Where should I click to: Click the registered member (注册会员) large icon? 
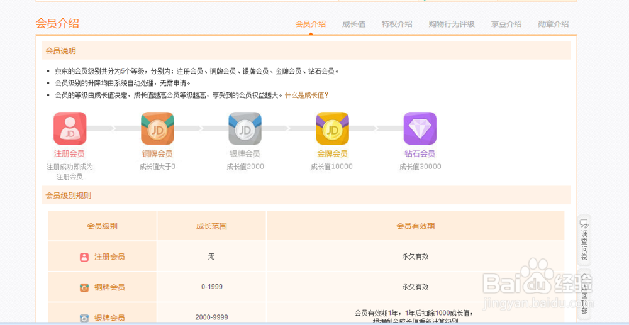pos(70,128)
